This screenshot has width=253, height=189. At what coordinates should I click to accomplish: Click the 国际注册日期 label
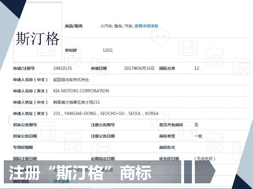(x=25, y=159)
